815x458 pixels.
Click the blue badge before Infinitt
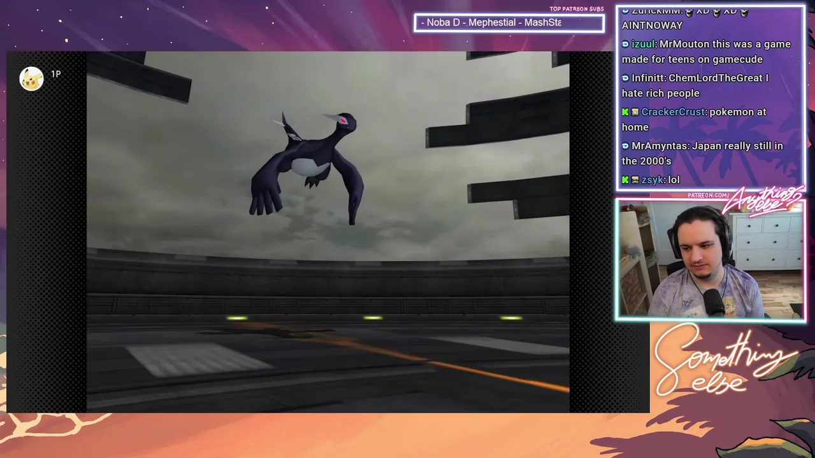click(625, 78)
